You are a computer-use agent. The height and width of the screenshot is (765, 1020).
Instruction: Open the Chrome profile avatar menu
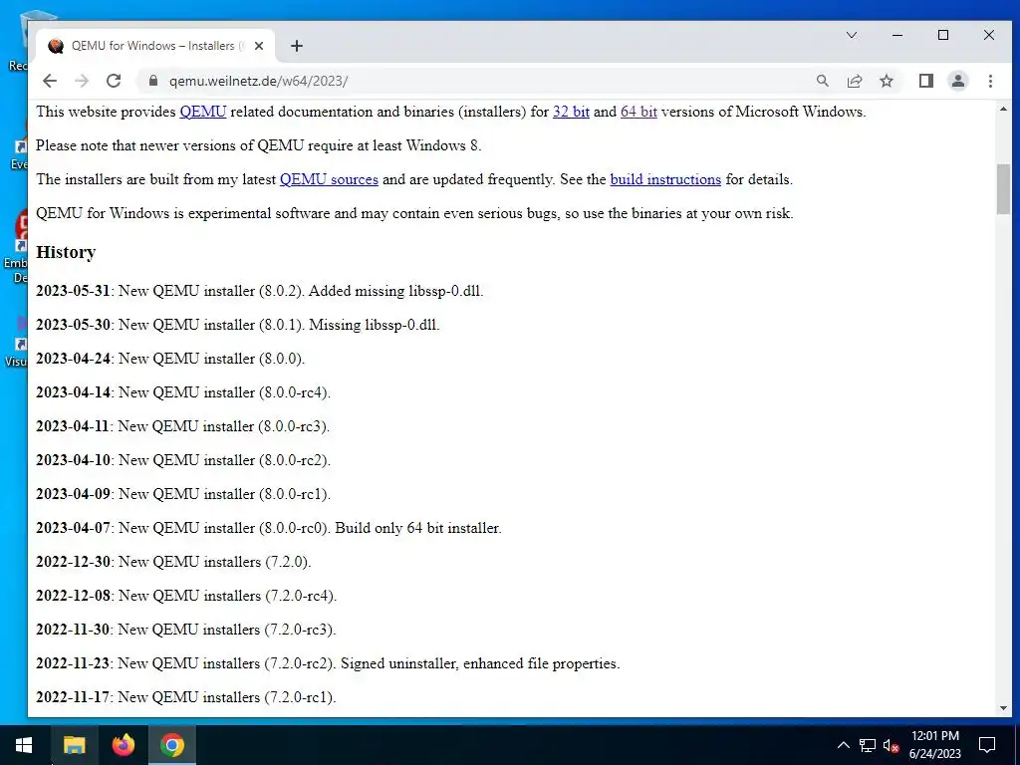tap(957, 81)
